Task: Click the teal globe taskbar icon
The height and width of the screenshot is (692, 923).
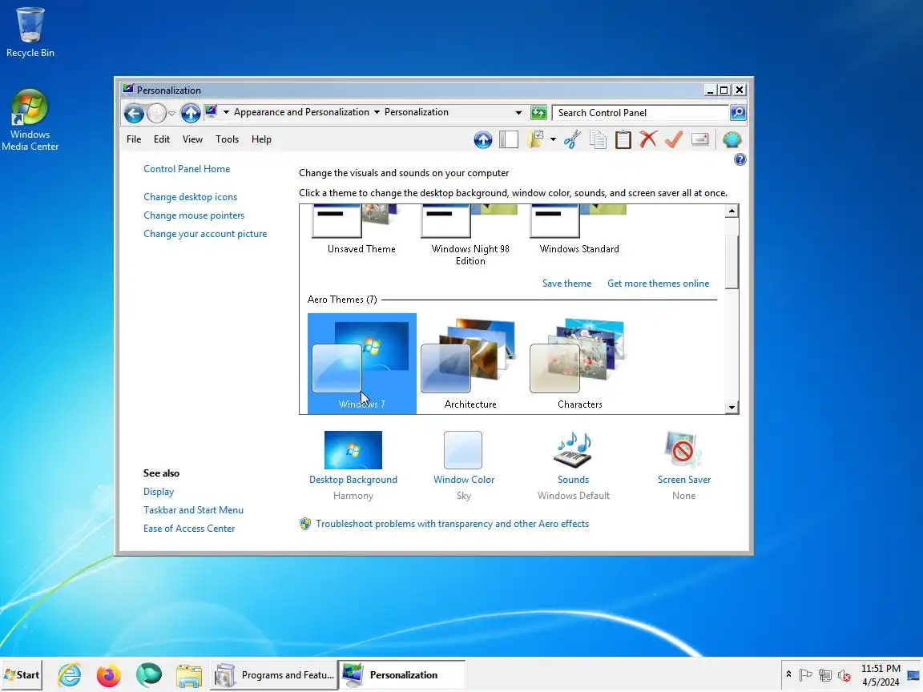Action: [149, 675]
